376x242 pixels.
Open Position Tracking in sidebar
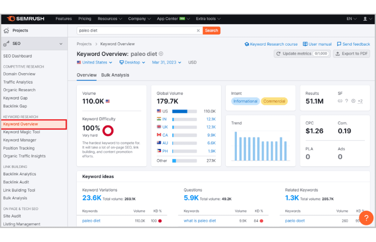click(x=19, y=148)
